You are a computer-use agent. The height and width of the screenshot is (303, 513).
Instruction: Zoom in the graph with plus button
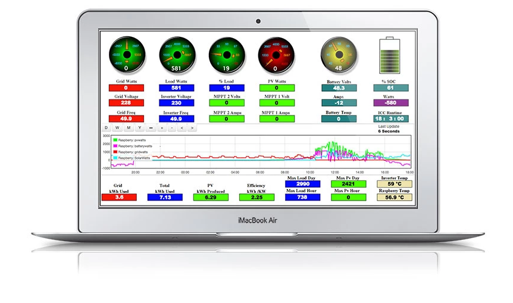point(161,128)
